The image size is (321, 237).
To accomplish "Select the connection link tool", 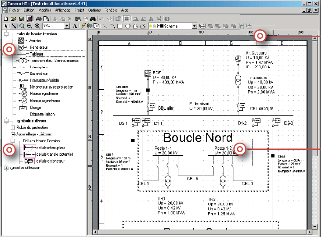I will pyautogui.click(x=14, y=26).
